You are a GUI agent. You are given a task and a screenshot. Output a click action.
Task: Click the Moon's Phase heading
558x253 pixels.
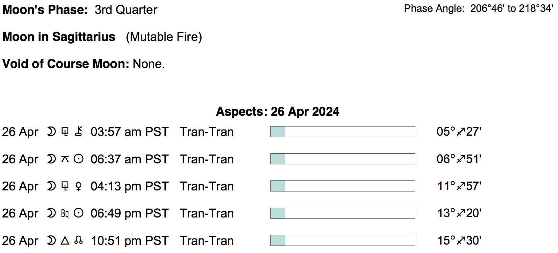pyautogui.click(x=45, y=10)
